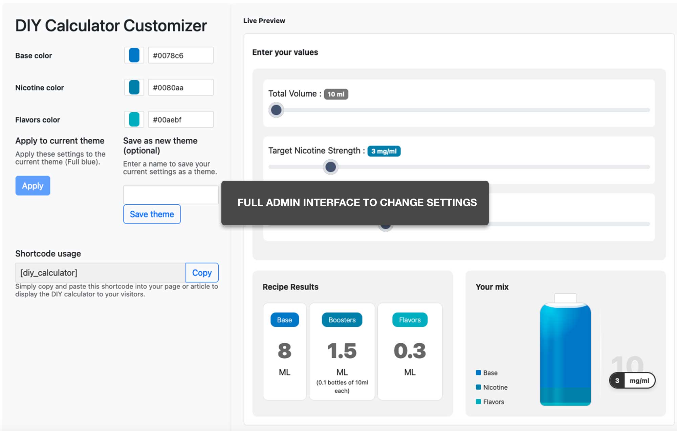
Task: Click the Nicotine legend square icon
Action: point(478,387)
